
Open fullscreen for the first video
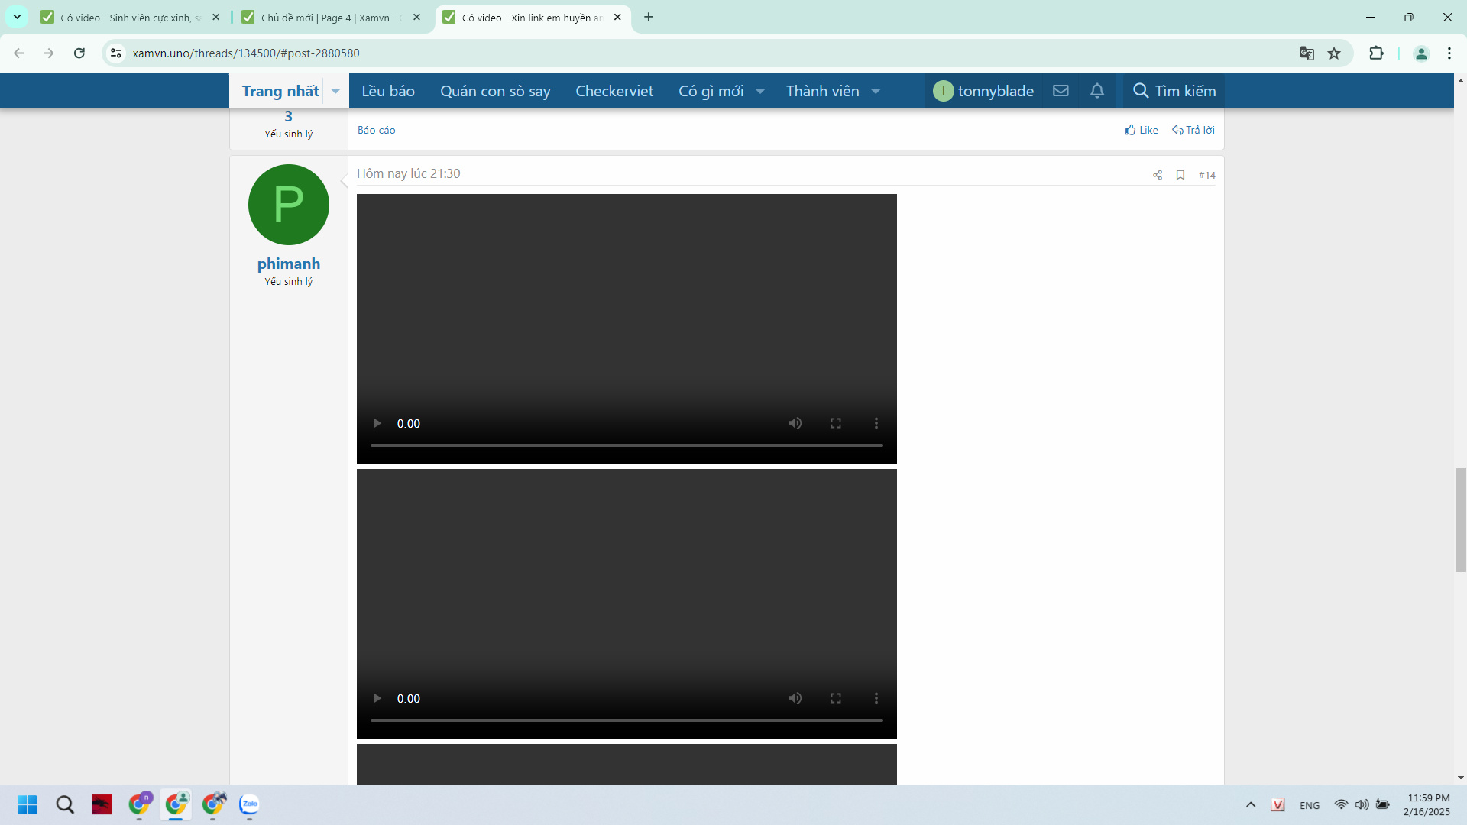[x=836, y=423]
